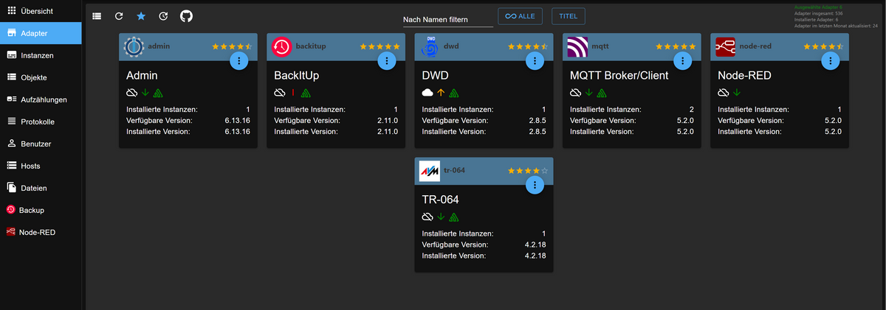Image resolution: width=886 pixels, height=310 pixels.
Task: Click the backitup star rating
Action: (380, 46)
